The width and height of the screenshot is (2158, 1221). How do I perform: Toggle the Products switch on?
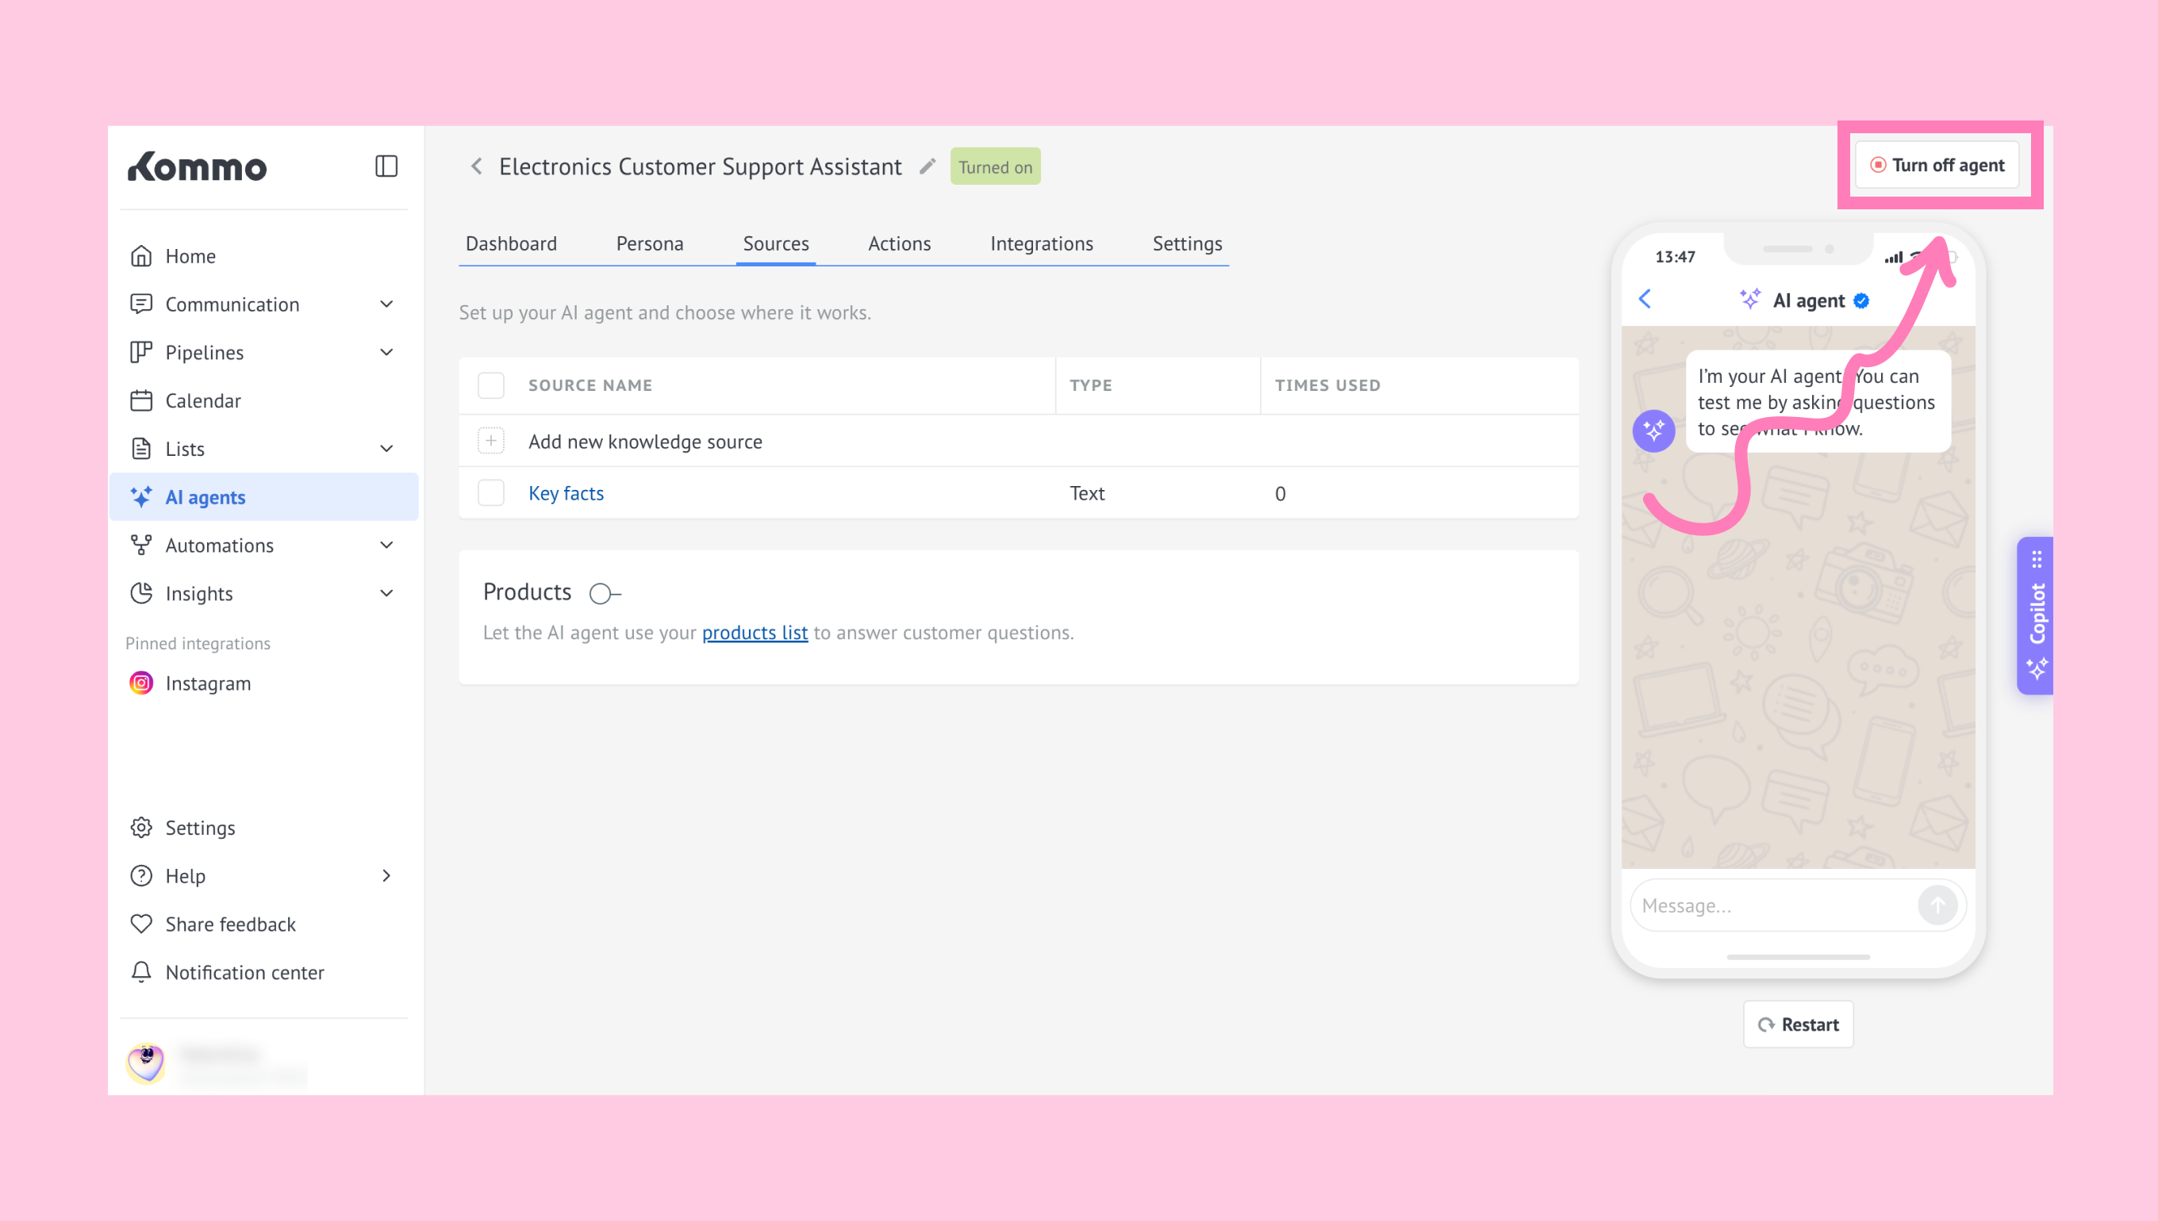coord(605,594)
